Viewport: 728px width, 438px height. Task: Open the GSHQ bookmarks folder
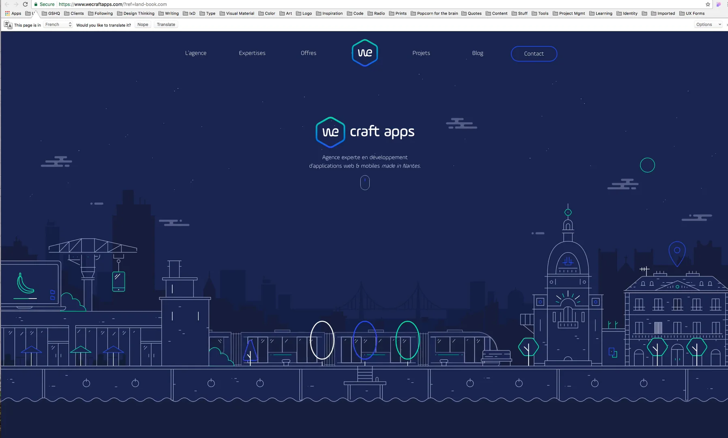click(51, 13)
